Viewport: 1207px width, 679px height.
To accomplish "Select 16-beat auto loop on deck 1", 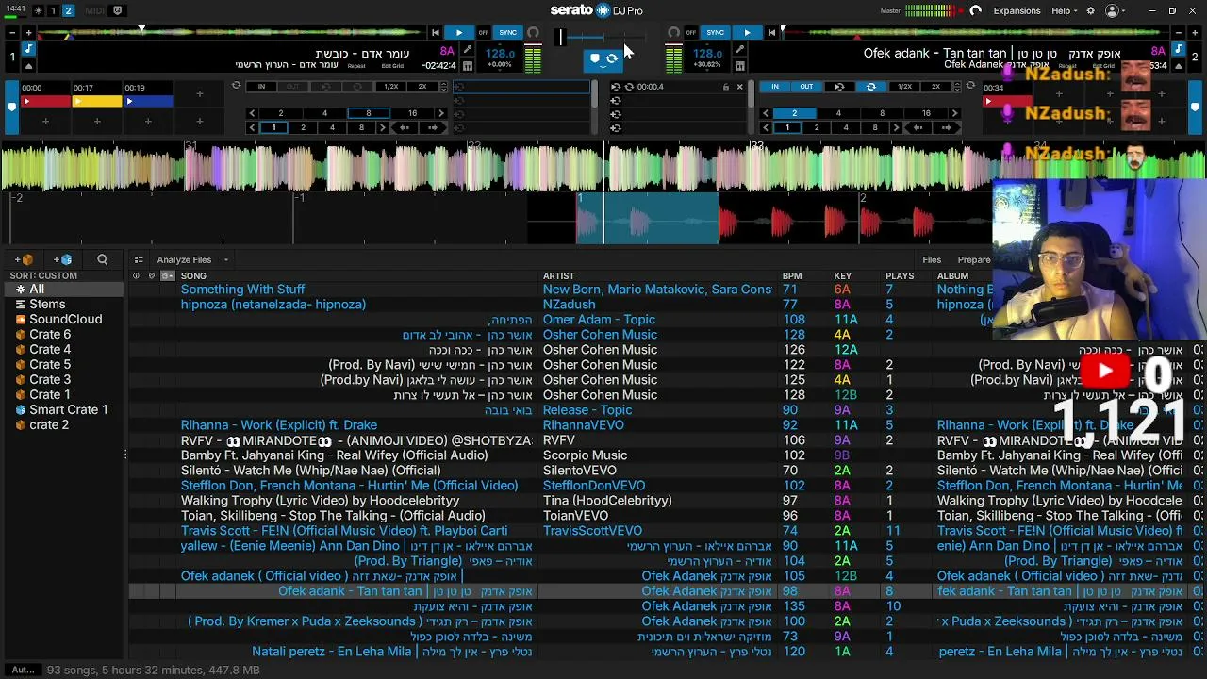I will coord(412,113).
